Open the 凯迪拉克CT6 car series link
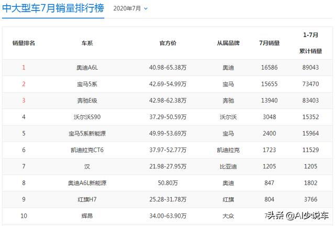Screen dimensions: 335x226 click(87, 150)
